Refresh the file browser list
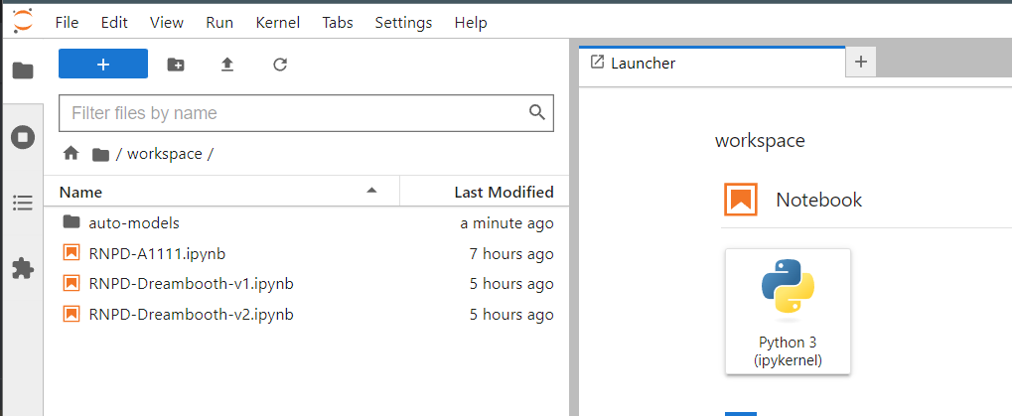 (280, 65)
